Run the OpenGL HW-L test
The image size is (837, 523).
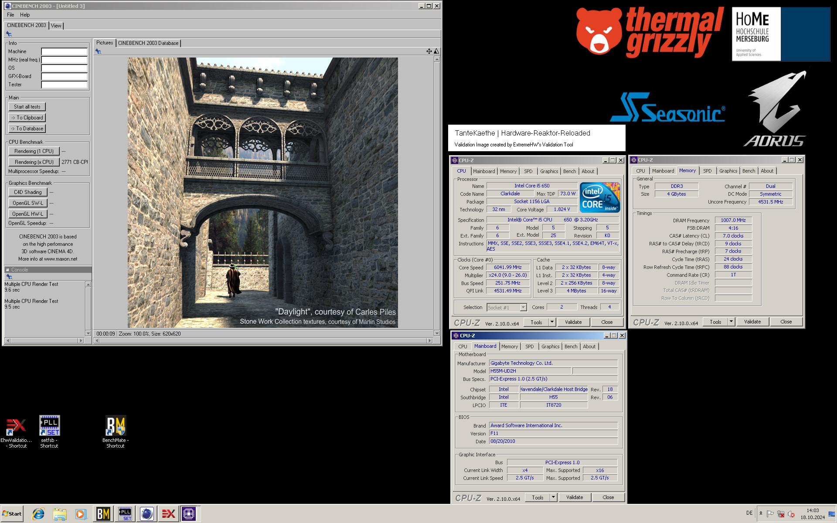(x=28, y=214)
